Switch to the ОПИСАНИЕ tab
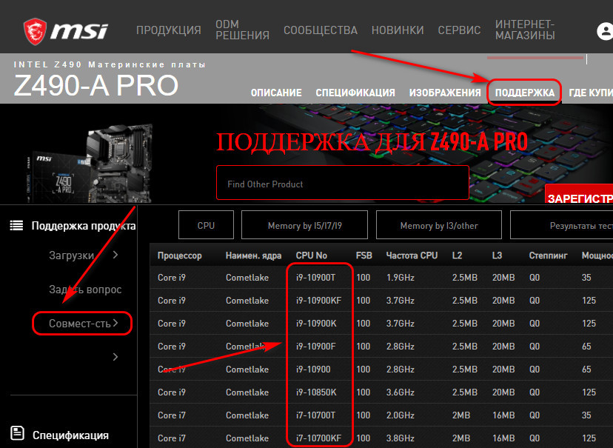613x448 pixels. point(276,93)
